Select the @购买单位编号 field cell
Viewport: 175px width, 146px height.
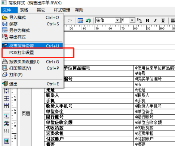[154, 79]
